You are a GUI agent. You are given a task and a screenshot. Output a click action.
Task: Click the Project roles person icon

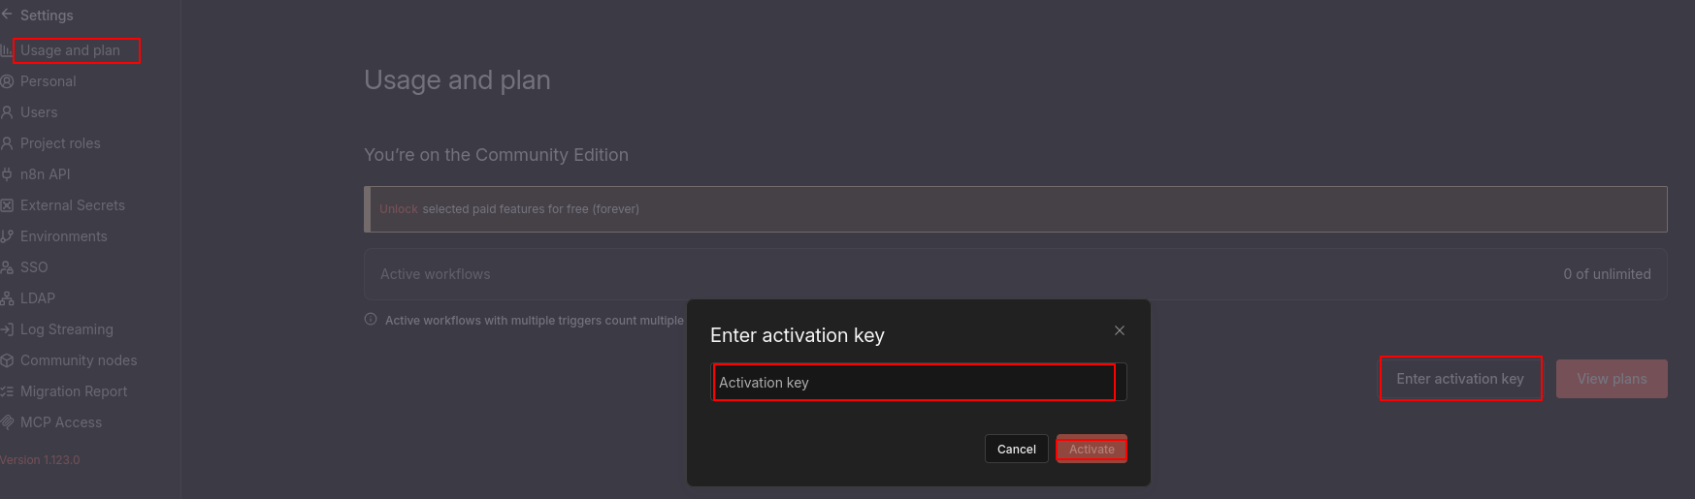pos(7,143)
